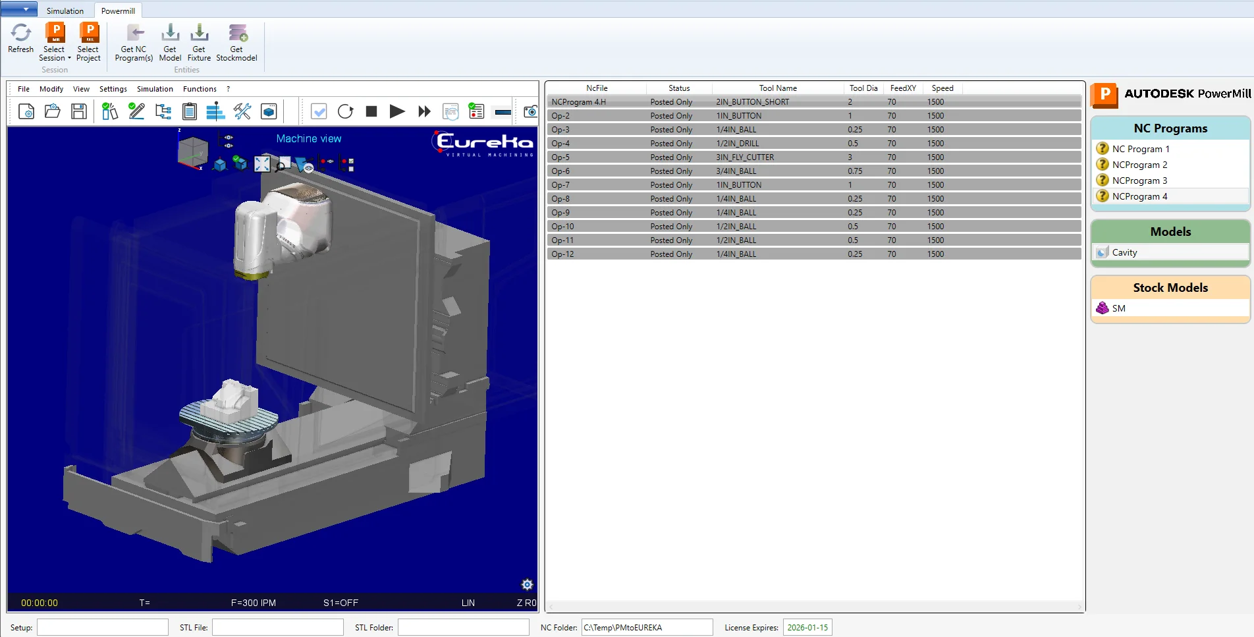Image resolution: width=1254 pixels, height=637 pixels.
Task: Open the File menu in Eureka
Action: [24, 89]
